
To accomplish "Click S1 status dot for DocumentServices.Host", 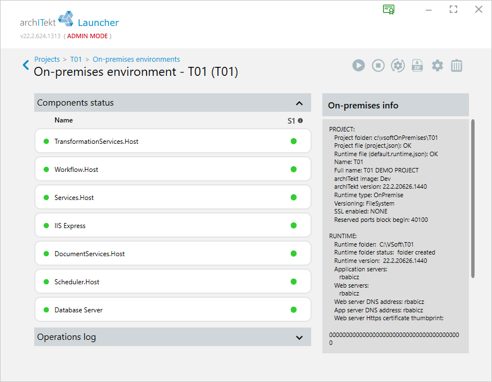I will [294, 253].
